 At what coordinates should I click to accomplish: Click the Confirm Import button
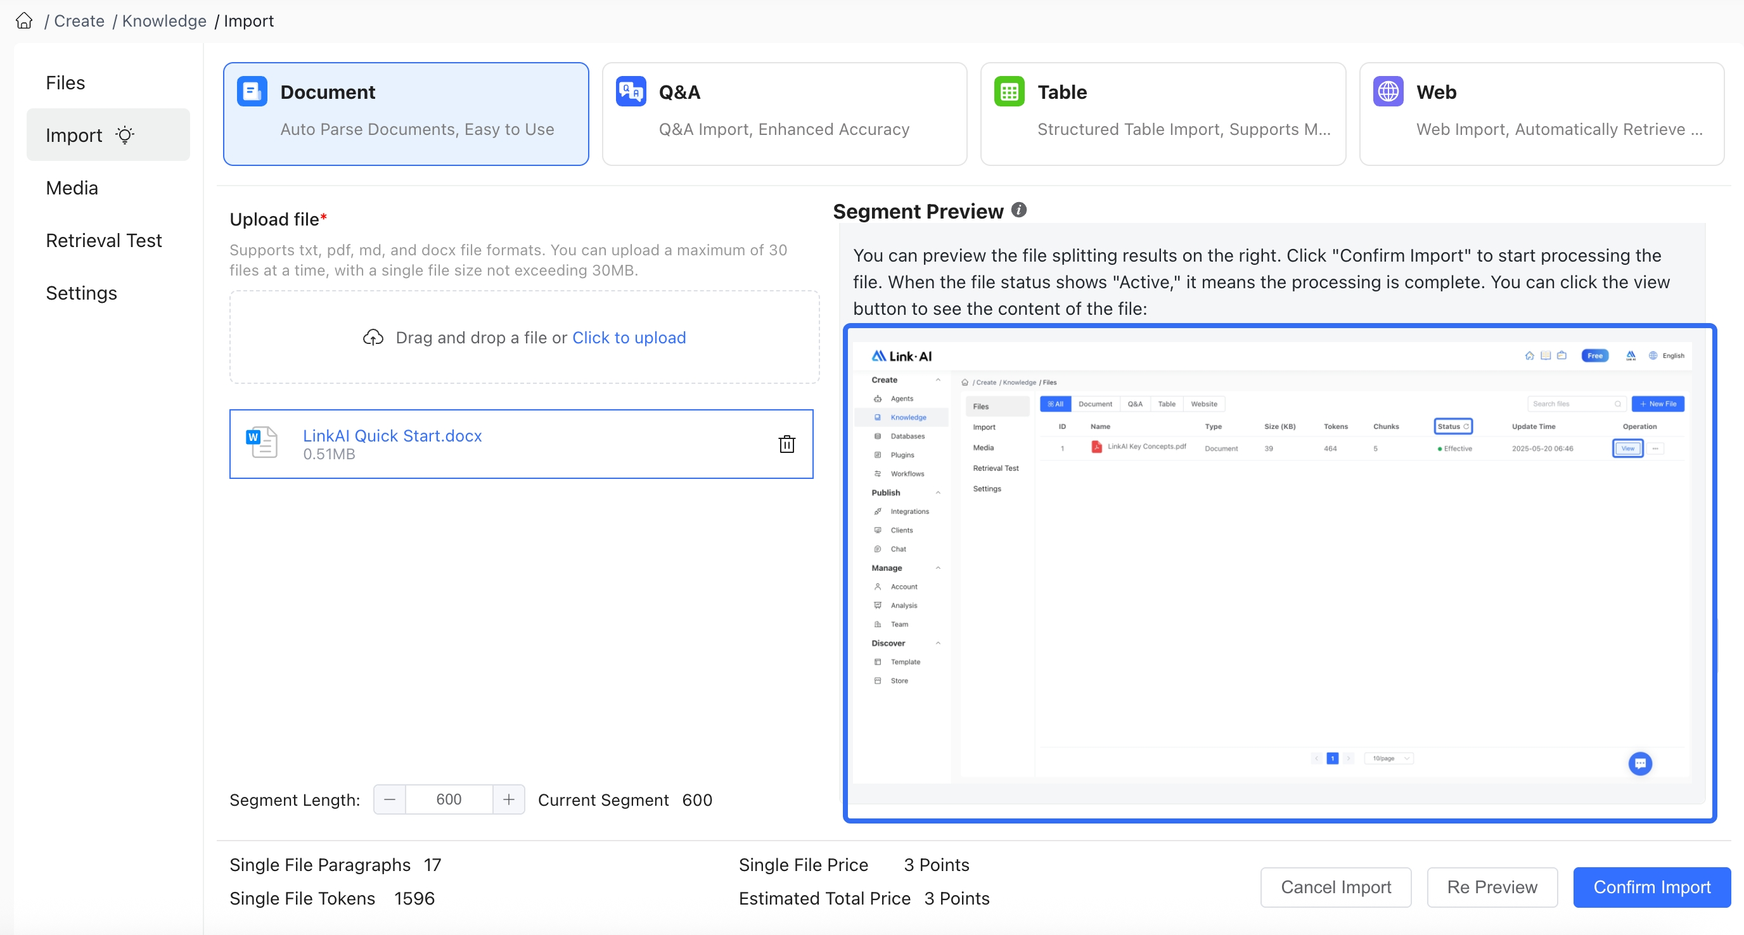[x=1652, y=887]
